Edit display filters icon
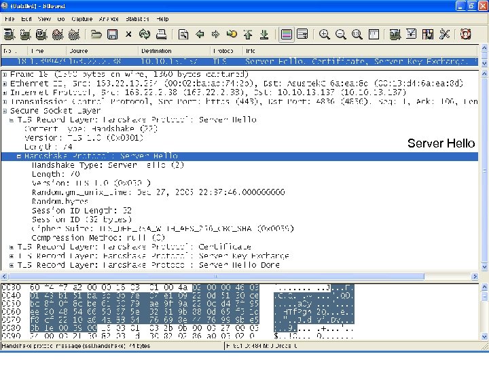 point(412,34)
